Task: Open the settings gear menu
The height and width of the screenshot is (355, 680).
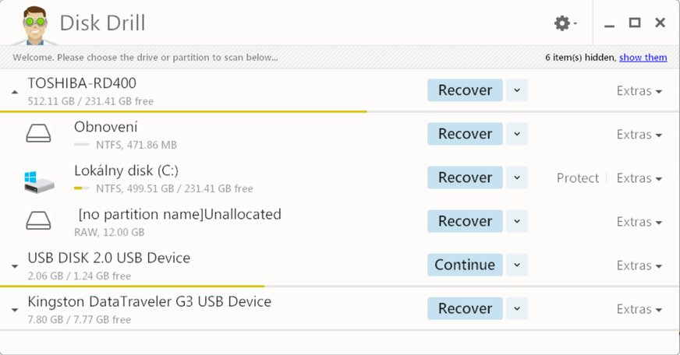Action: pos(565,23)
